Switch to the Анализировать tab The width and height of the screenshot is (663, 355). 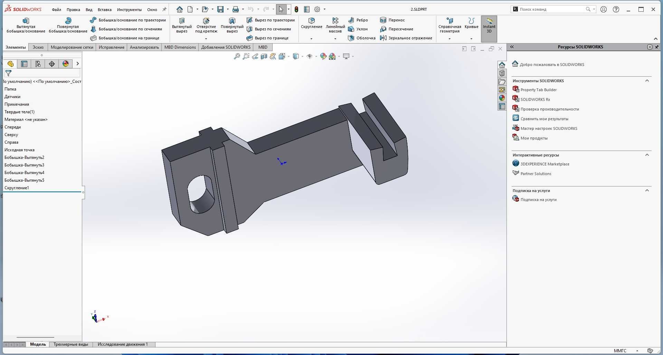(x=144, y=47)
